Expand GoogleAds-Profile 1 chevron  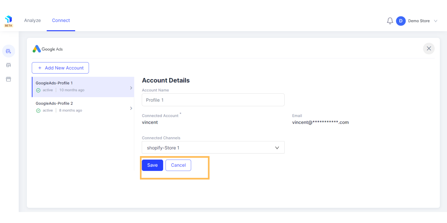point(131,88)
